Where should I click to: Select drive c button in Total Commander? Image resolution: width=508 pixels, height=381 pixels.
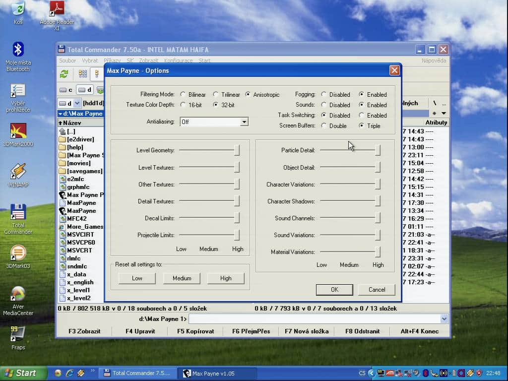tap(66, 90)
